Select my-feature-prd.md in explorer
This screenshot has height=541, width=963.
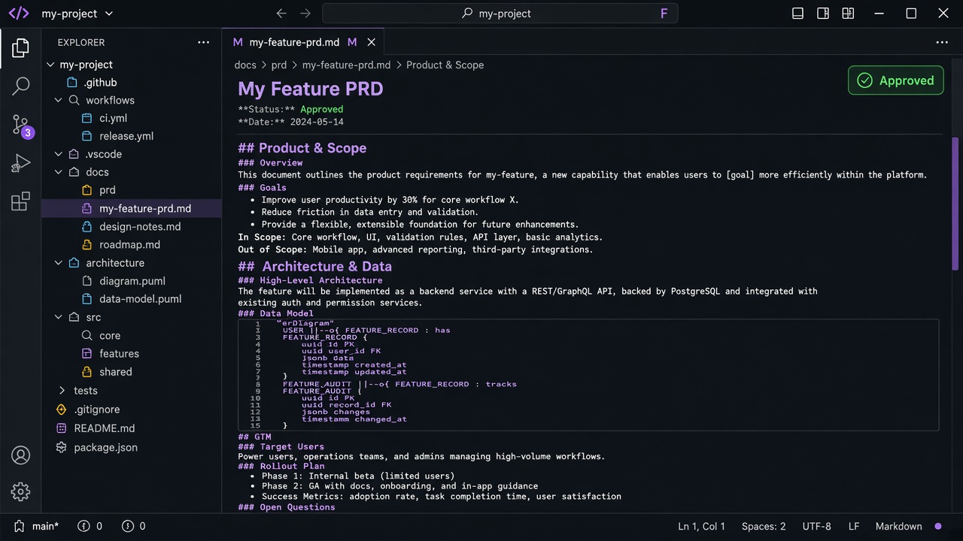[132, 209]
